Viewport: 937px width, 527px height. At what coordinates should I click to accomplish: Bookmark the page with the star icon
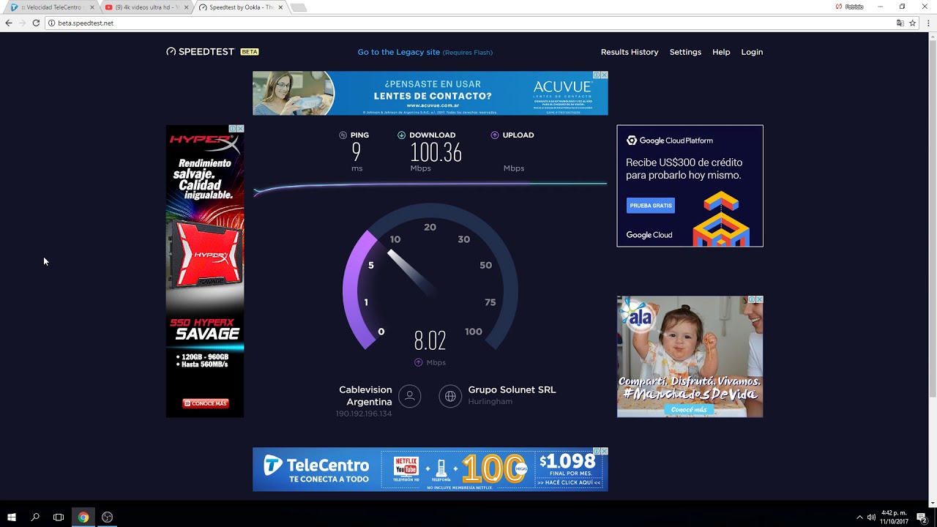click(913, 23)
